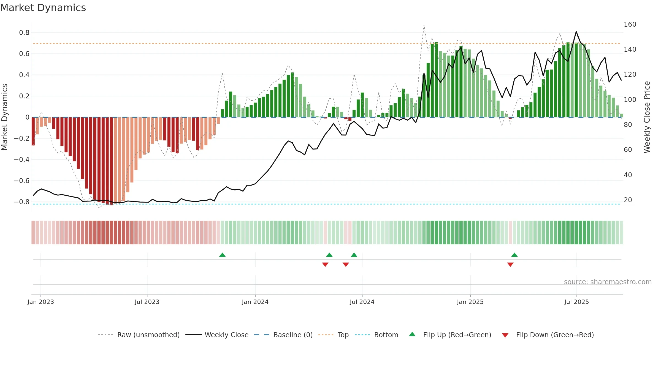Viewport: 661px width, 371px height.
Task: Click the Jul 2024 x-axis label
Action: pyautogui.click(x=362, y=302)
